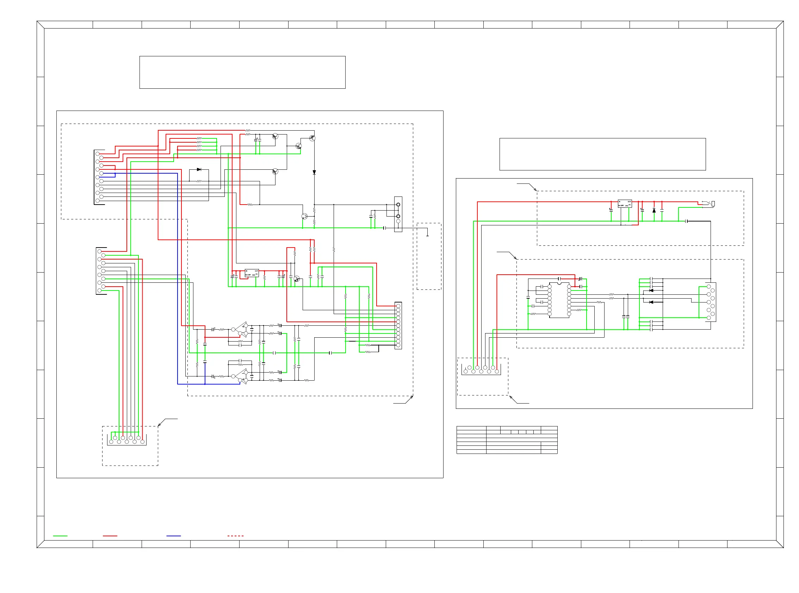Click the DC power jack symbol
The height and width of the screenshot is (593, 799).
(x=708, y=204)
